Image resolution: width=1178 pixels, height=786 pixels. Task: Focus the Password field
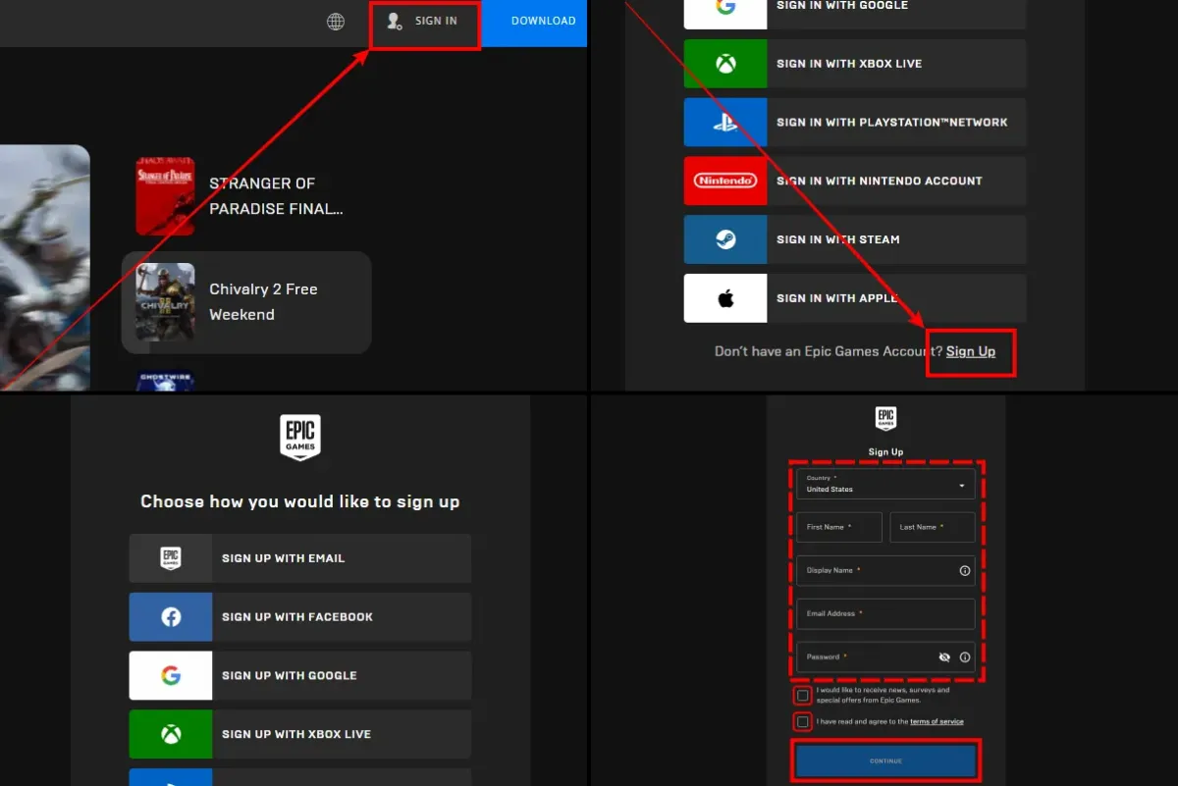tap(885, 657)
